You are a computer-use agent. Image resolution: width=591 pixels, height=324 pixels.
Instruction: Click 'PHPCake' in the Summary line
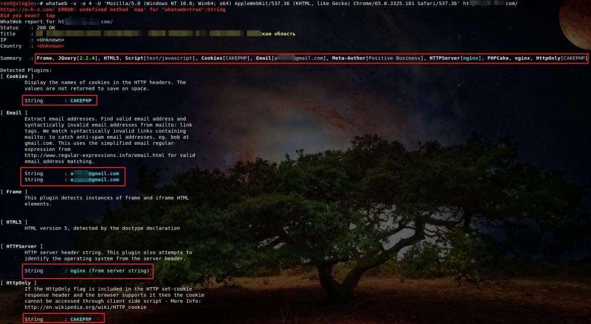coord(498,58)
